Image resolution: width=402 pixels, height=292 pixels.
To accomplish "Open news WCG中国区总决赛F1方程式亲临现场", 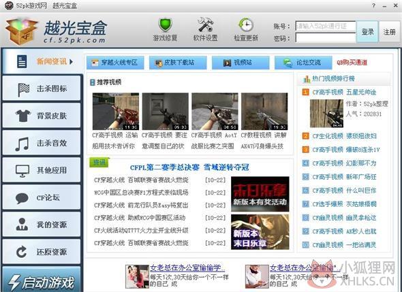I will tap(141, 193).
